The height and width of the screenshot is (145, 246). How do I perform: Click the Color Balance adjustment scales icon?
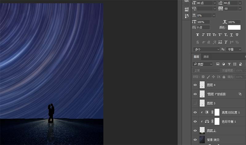point(207,121)
